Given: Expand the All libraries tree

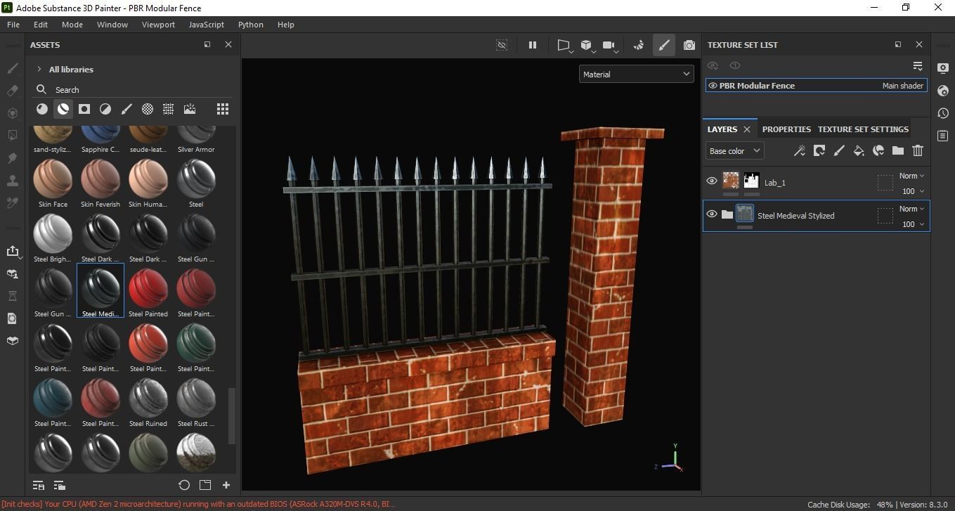Looking at the screenshot, I should pyautogui.click(x=39, y=69).
